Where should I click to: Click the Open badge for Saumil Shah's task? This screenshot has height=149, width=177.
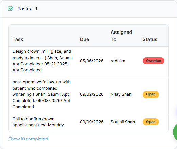point(151,122)
